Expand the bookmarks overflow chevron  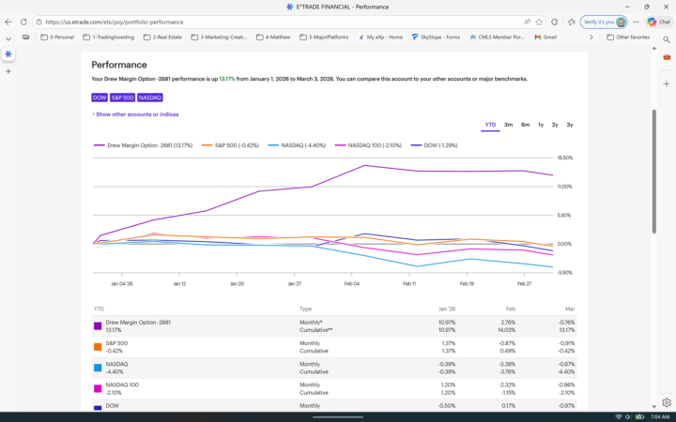point(591,38)
